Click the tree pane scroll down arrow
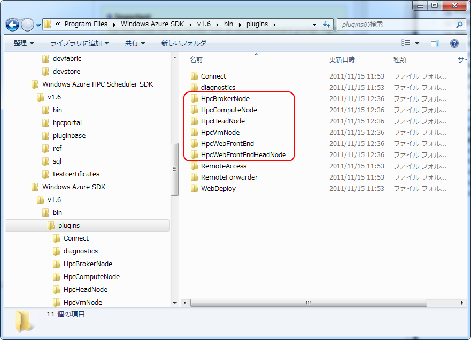 pyautogui.click(x=175, y=303)
